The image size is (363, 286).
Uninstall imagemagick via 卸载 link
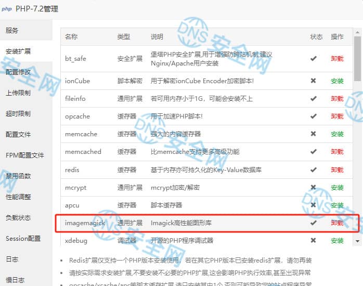click(x=337, y=223)
